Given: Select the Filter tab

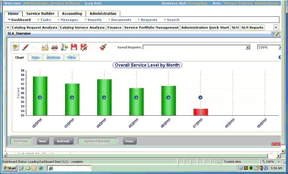Looking at the screenshot, I should pyautogui.click(x=71, y=57).
